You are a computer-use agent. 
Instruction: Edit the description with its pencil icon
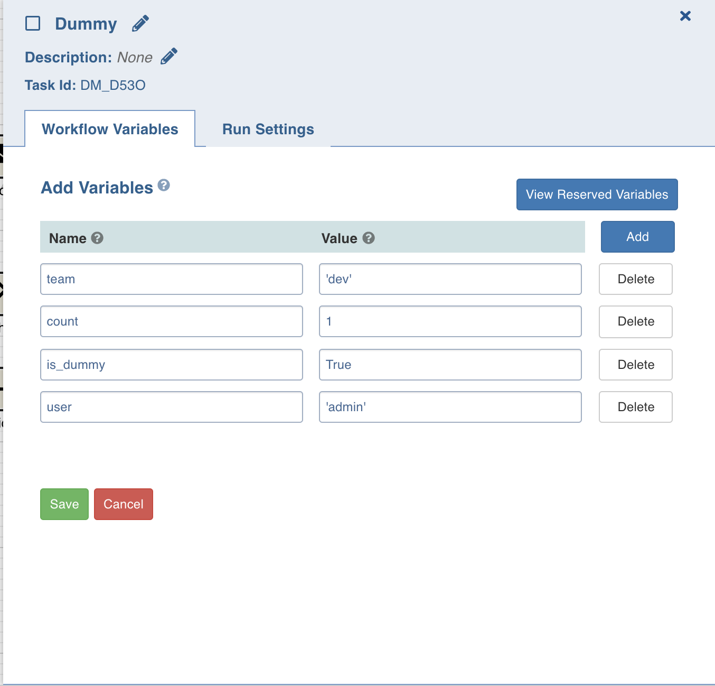pos(169,56)
